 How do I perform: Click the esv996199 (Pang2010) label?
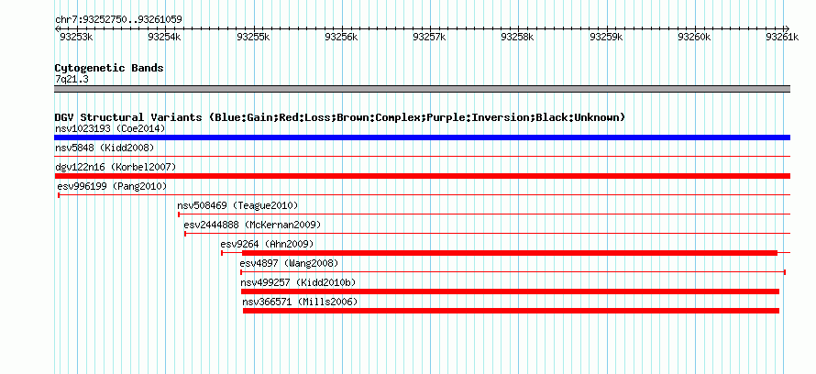[112, 186]
